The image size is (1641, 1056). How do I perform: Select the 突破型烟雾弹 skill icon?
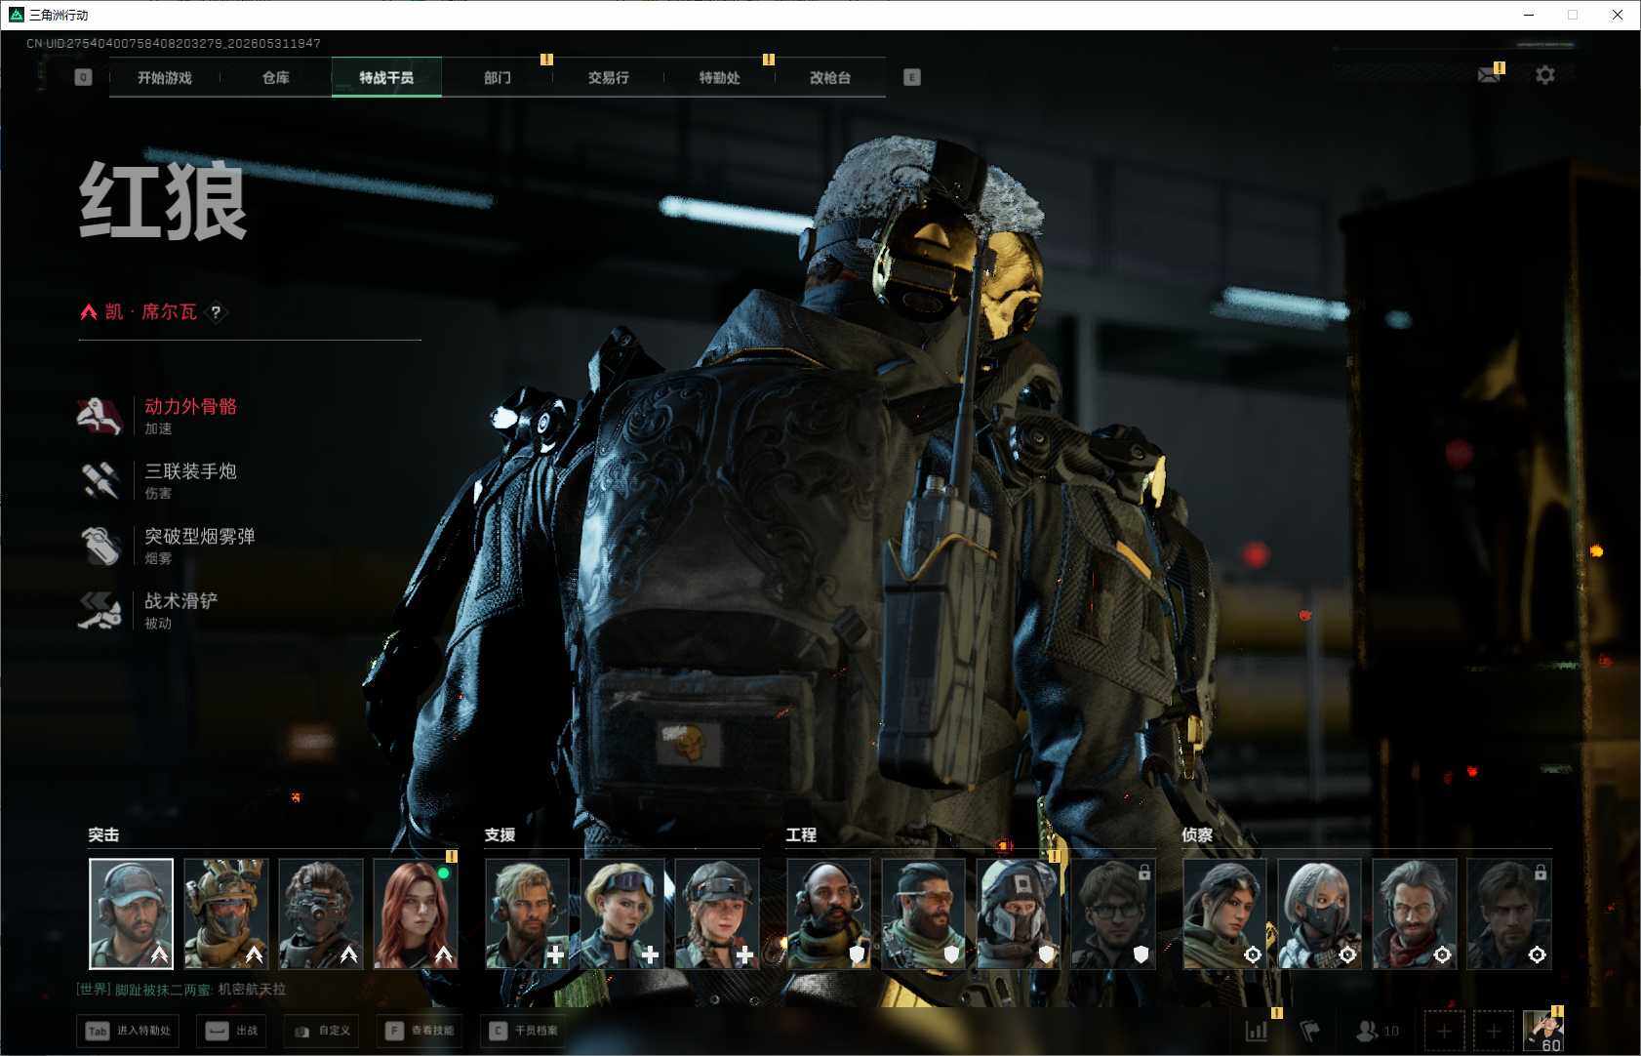[100, 546]
